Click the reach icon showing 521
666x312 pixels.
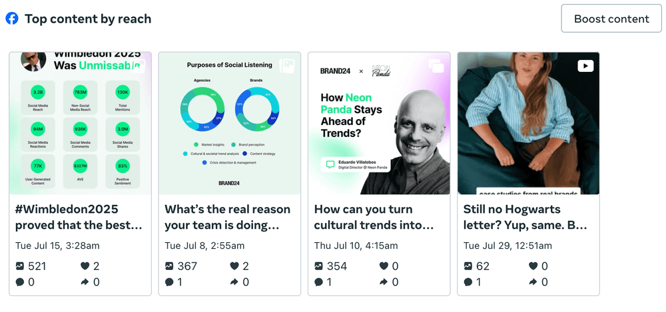[x=19, y=266]
